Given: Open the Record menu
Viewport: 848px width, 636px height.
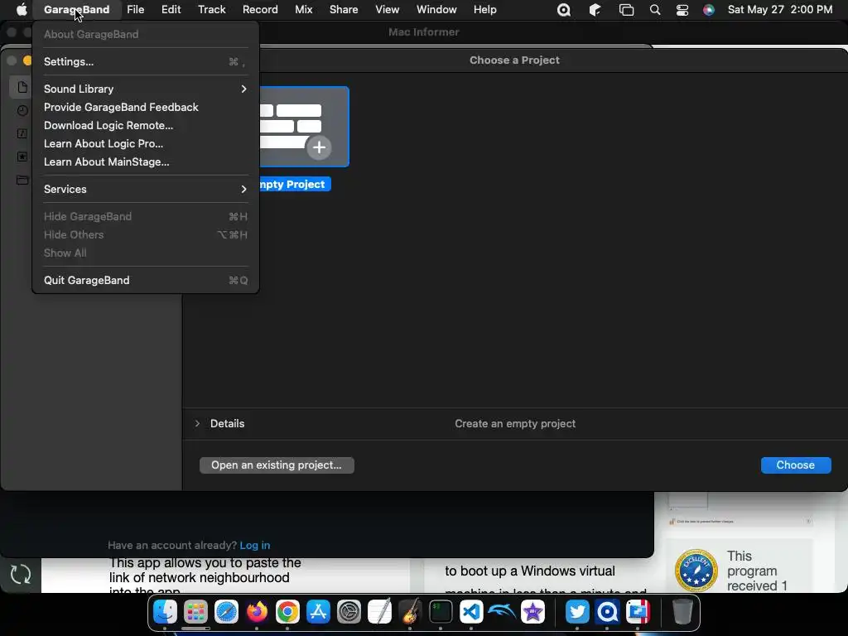Looking at the screenshot, I should coord(260,10).
